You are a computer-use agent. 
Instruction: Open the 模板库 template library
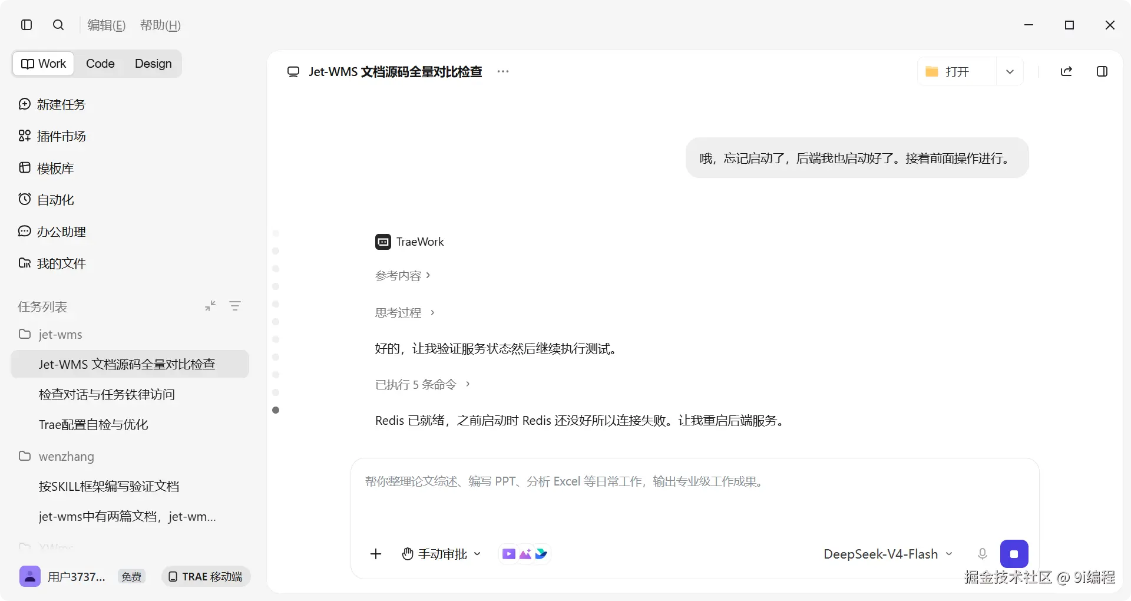47,168
